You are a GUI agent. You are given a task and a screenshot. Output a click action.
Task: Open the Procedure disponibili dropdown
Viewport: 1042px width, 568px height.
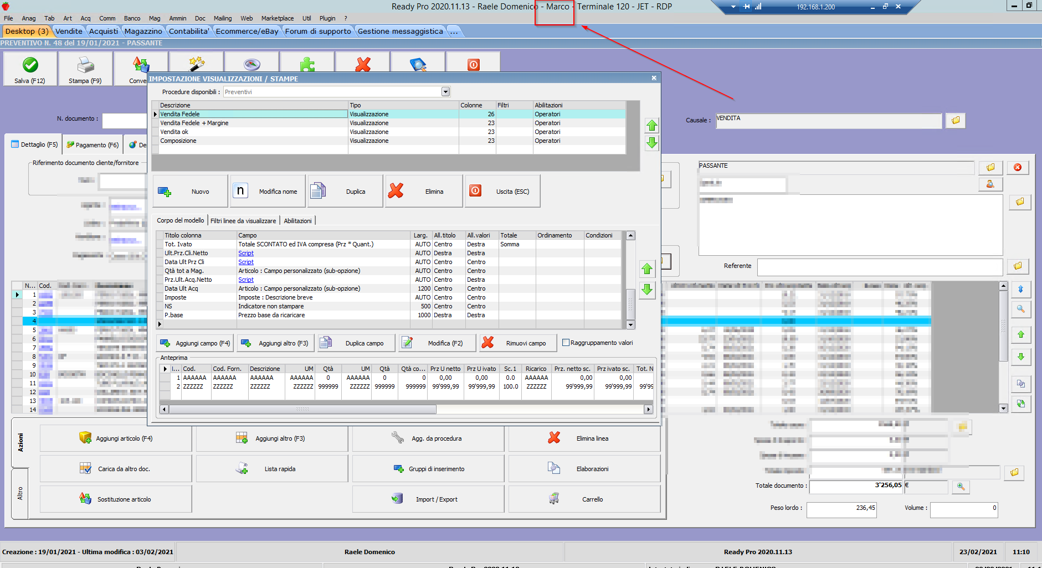tap(445, 92)
